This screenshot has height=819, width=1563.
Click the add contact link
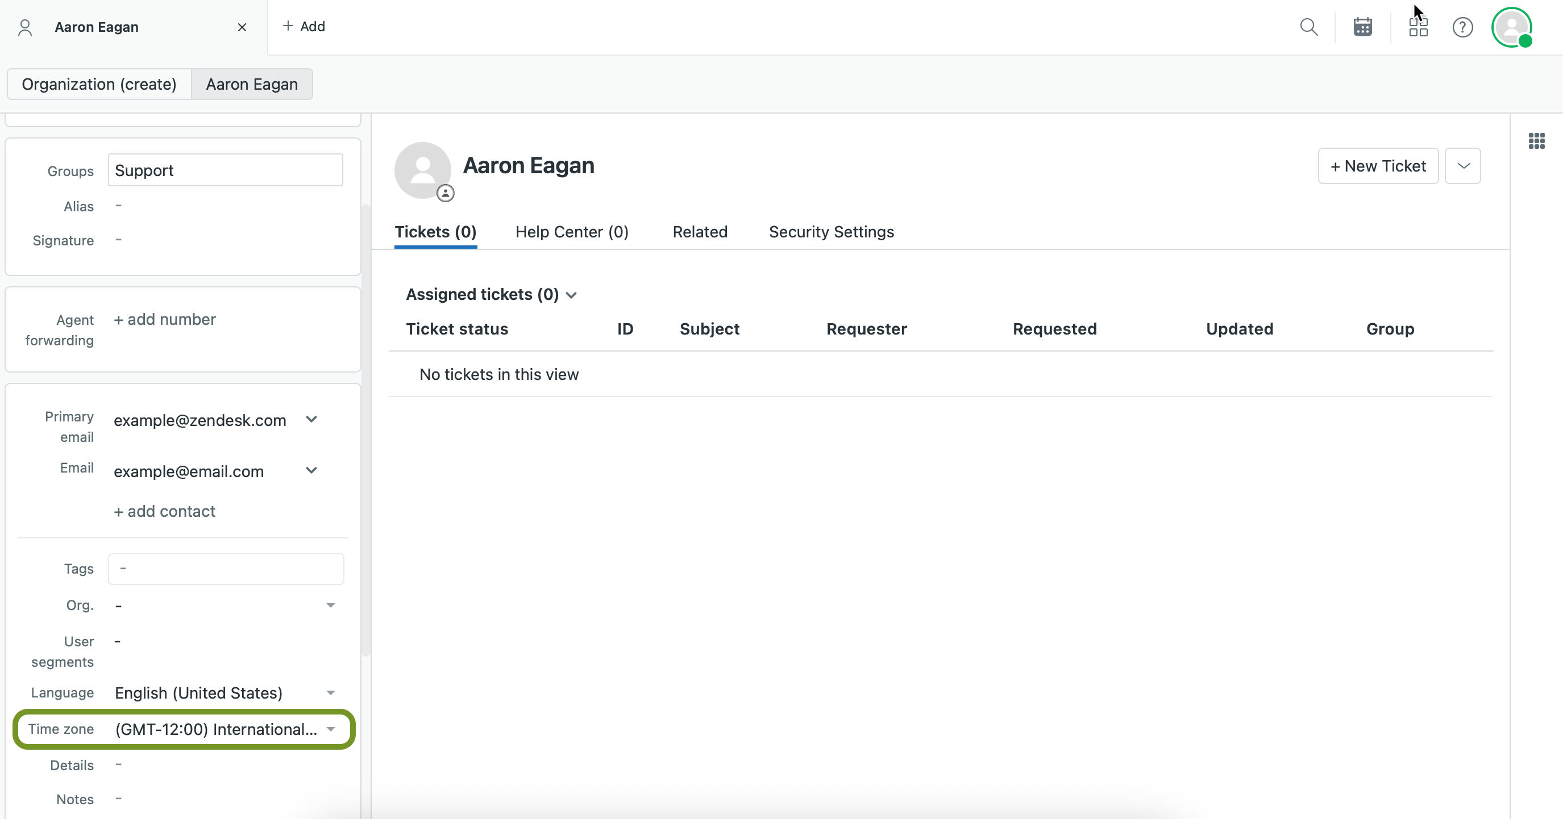[164, 511]
